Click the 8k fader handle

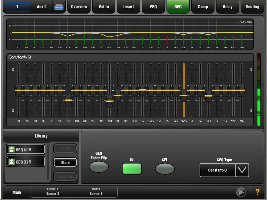coord(217,90)
